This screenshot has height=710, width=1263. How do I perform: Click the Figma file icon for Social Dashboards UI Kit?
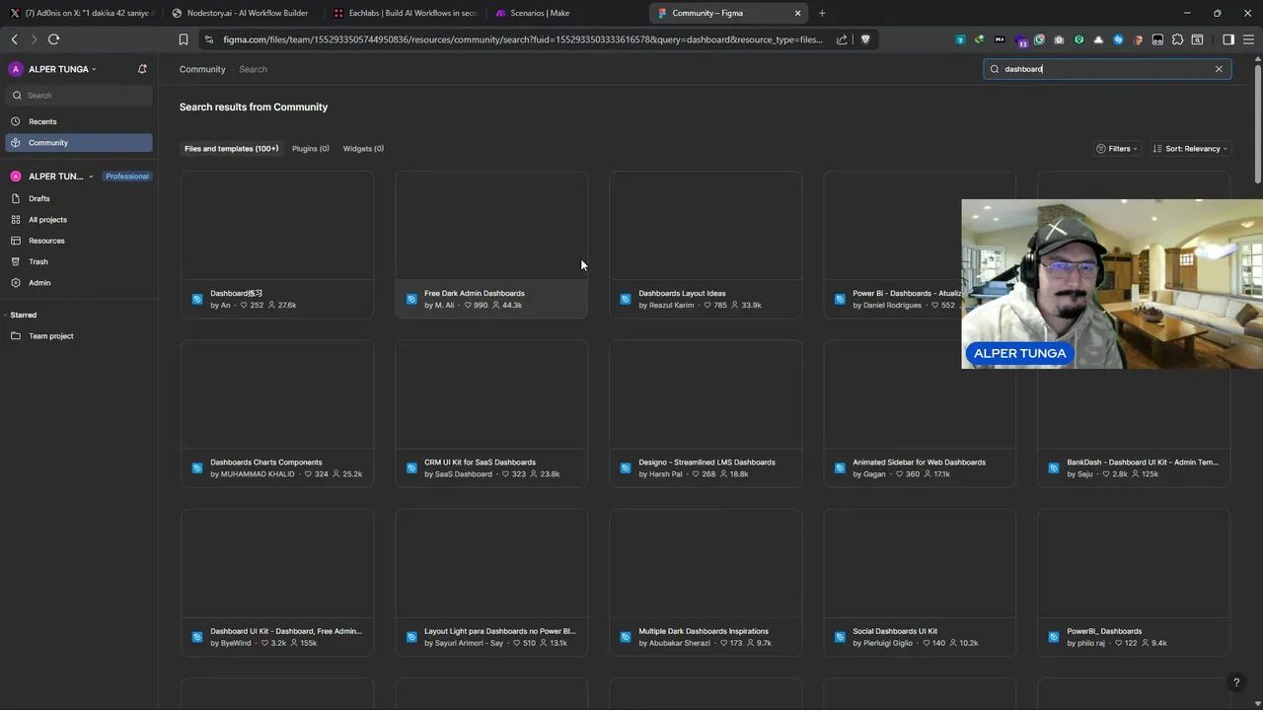pos(840,637)
